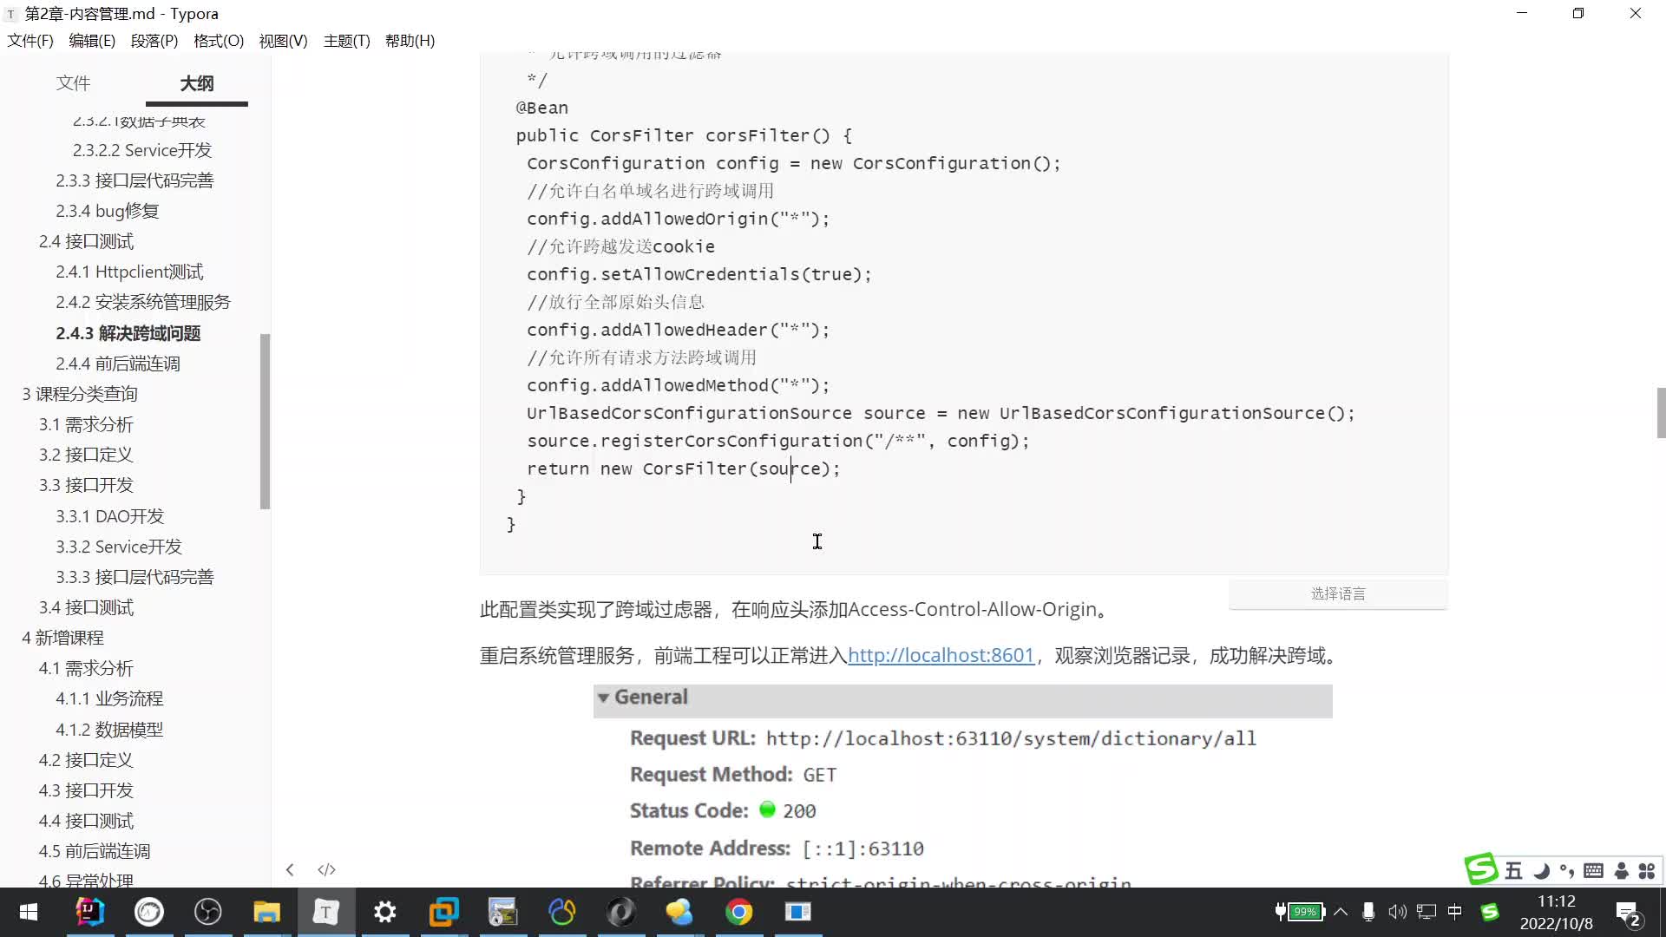Screen dimensions: 1666x937
Task: Open Navicat from taskbar
Action: (x=561, y=912)
